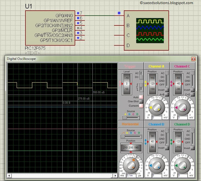This screenshot has width=201, height=181.
Task: Toggle the A+B button on Channel A
Action: (167, 94)
